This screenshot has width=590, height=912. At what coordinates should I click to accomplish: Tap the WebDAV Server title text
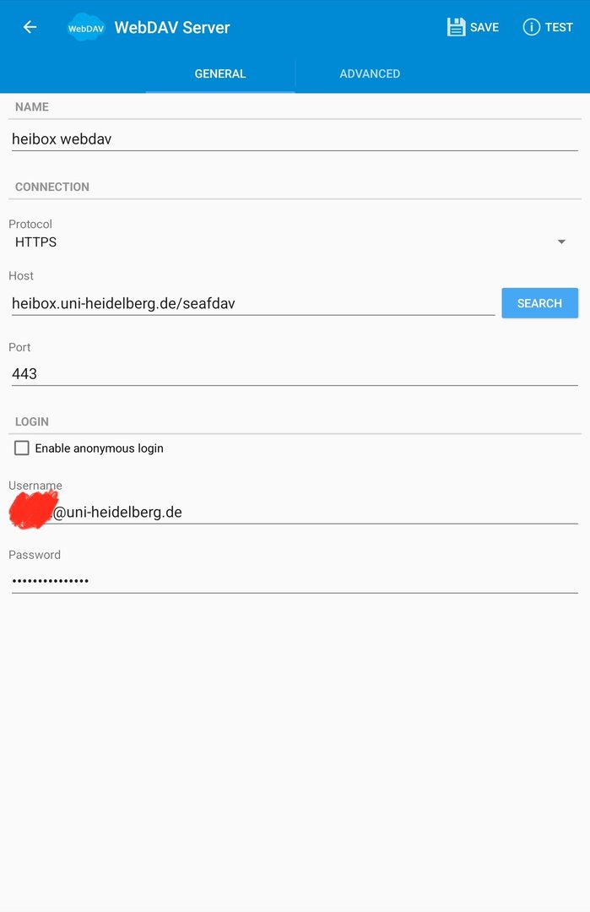[x=172, y=27]
